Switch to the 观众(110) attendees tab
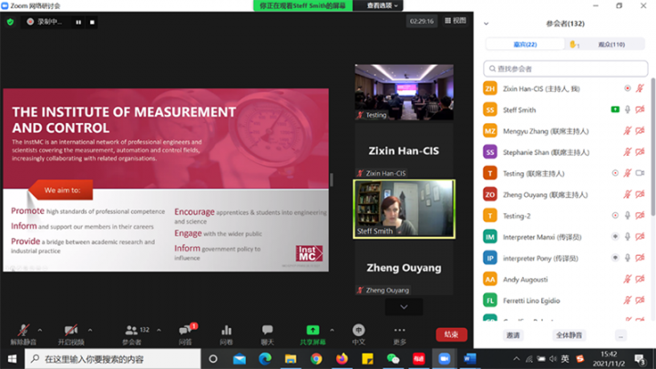This screenshot has height=369, width=656. [x=611, y=45]
